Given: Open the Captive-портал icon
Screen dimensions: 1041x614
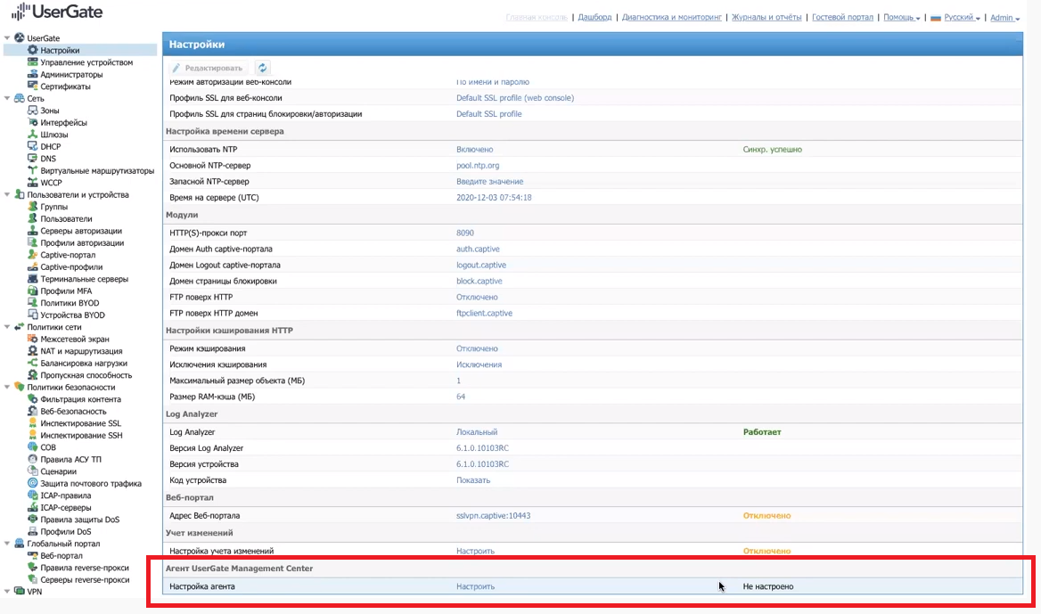Looking at the screenshot, I should pos(32,254).
